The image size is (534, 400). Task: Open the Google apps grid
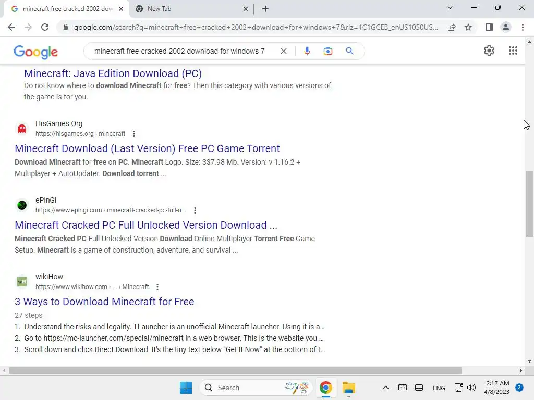click(513, 51)
